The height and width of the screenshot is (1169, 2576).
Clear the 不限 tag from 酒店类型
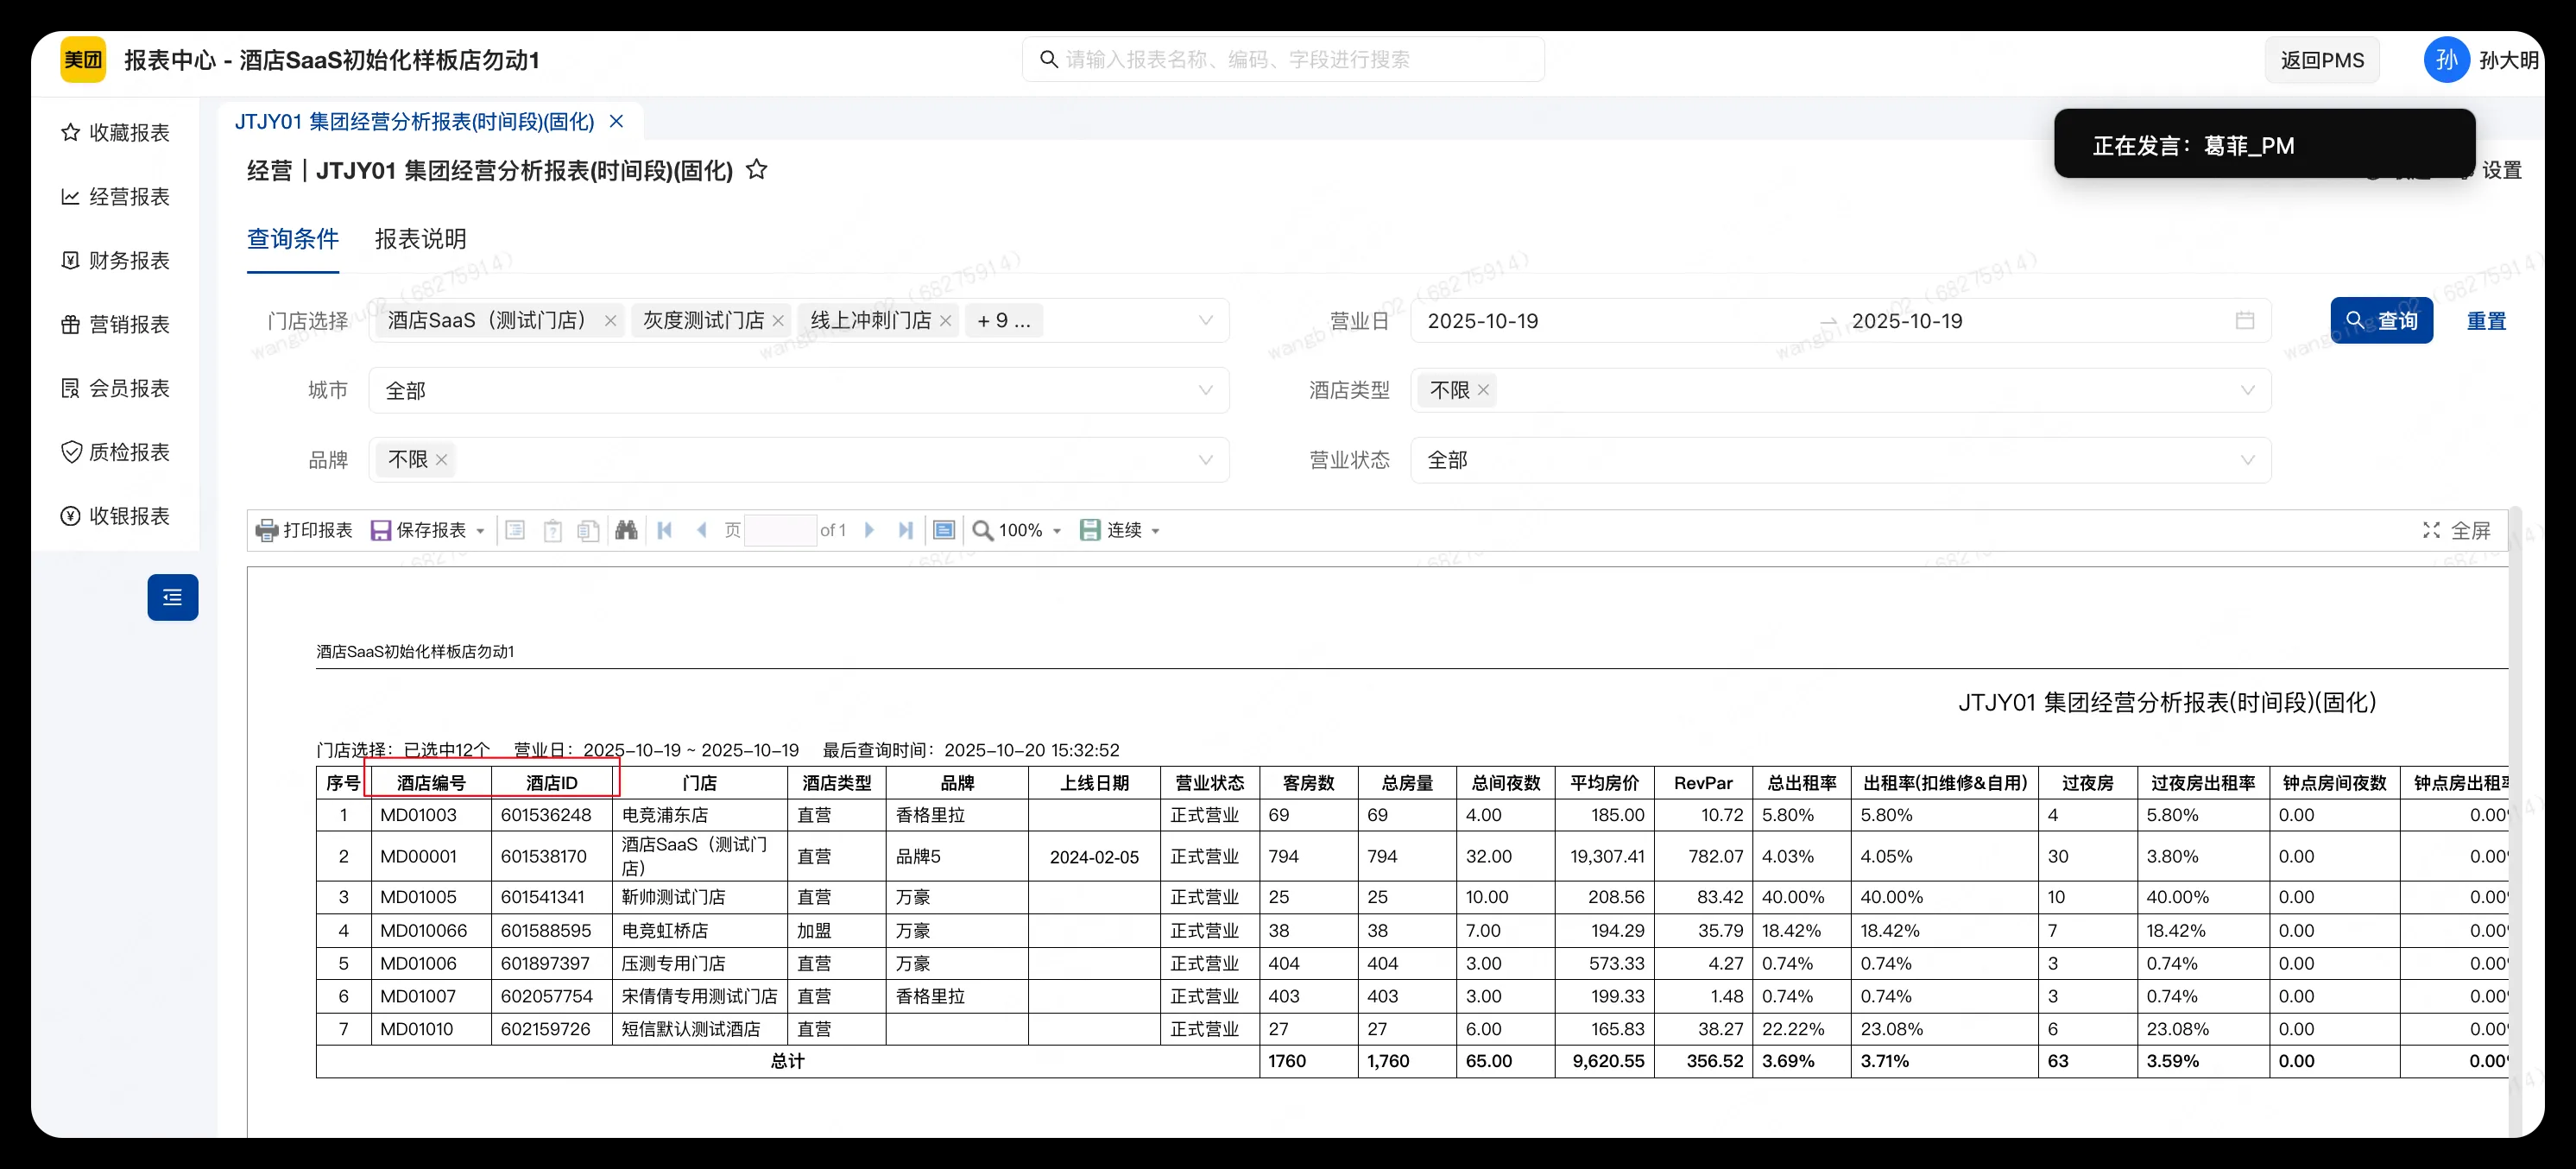coord(1484,390)
